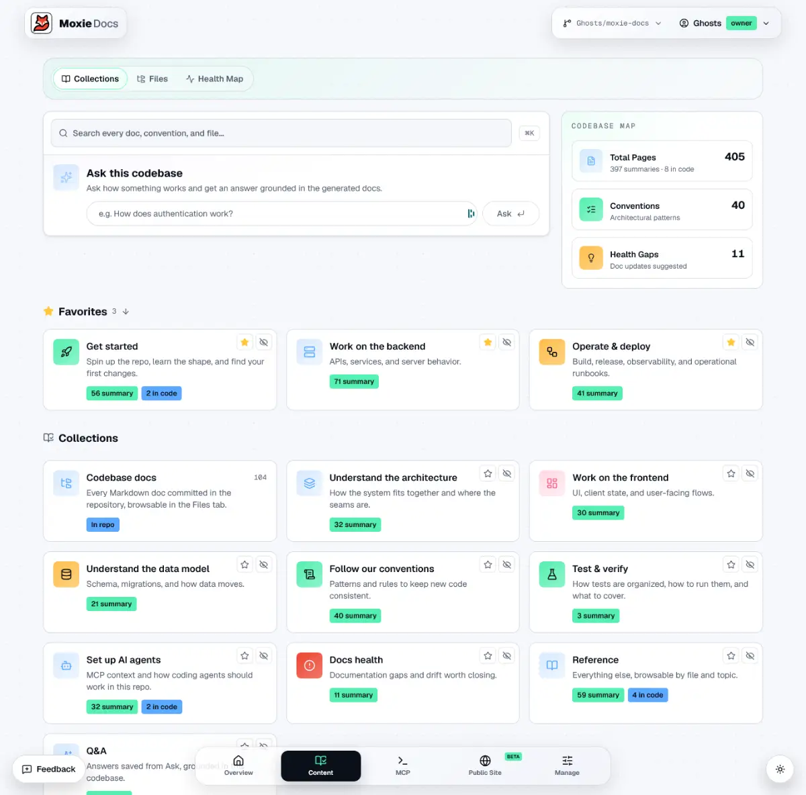Open the Feedback button
The image size is (806, 795).
(49, 769)
